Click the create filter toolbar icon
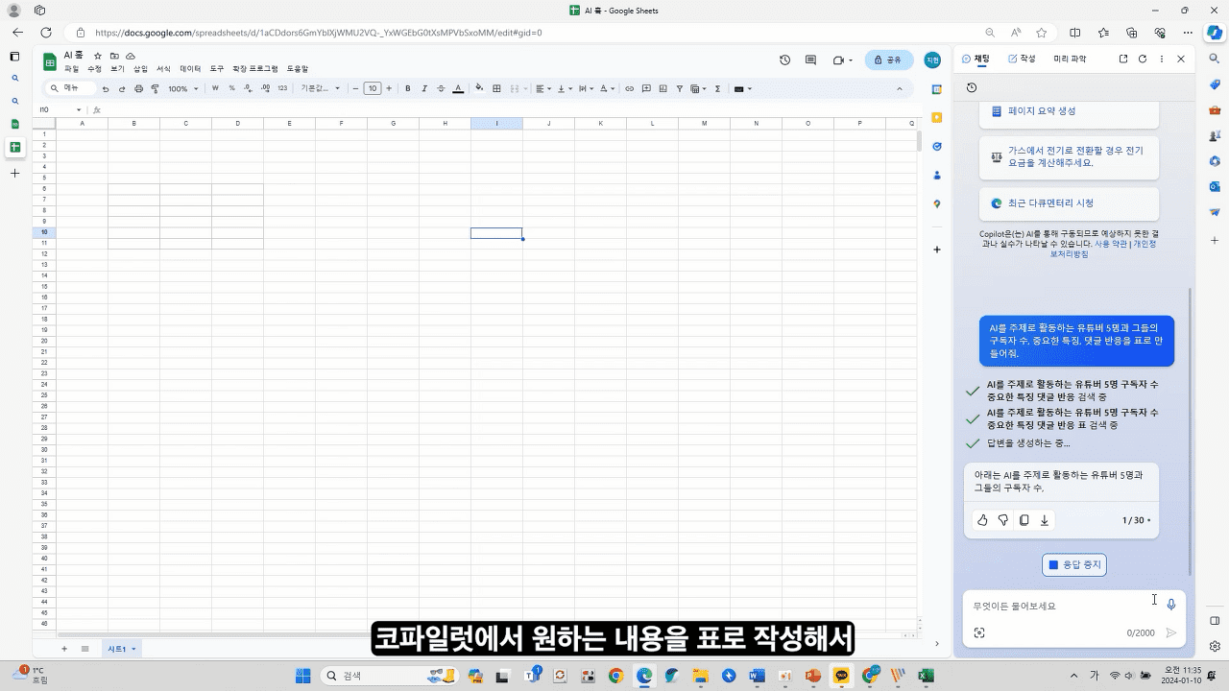The image size is (1229, 691). (680, 88)
